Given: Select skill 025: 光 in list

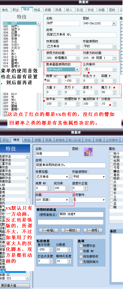Looking at the screenshot, I should point(20,97).
